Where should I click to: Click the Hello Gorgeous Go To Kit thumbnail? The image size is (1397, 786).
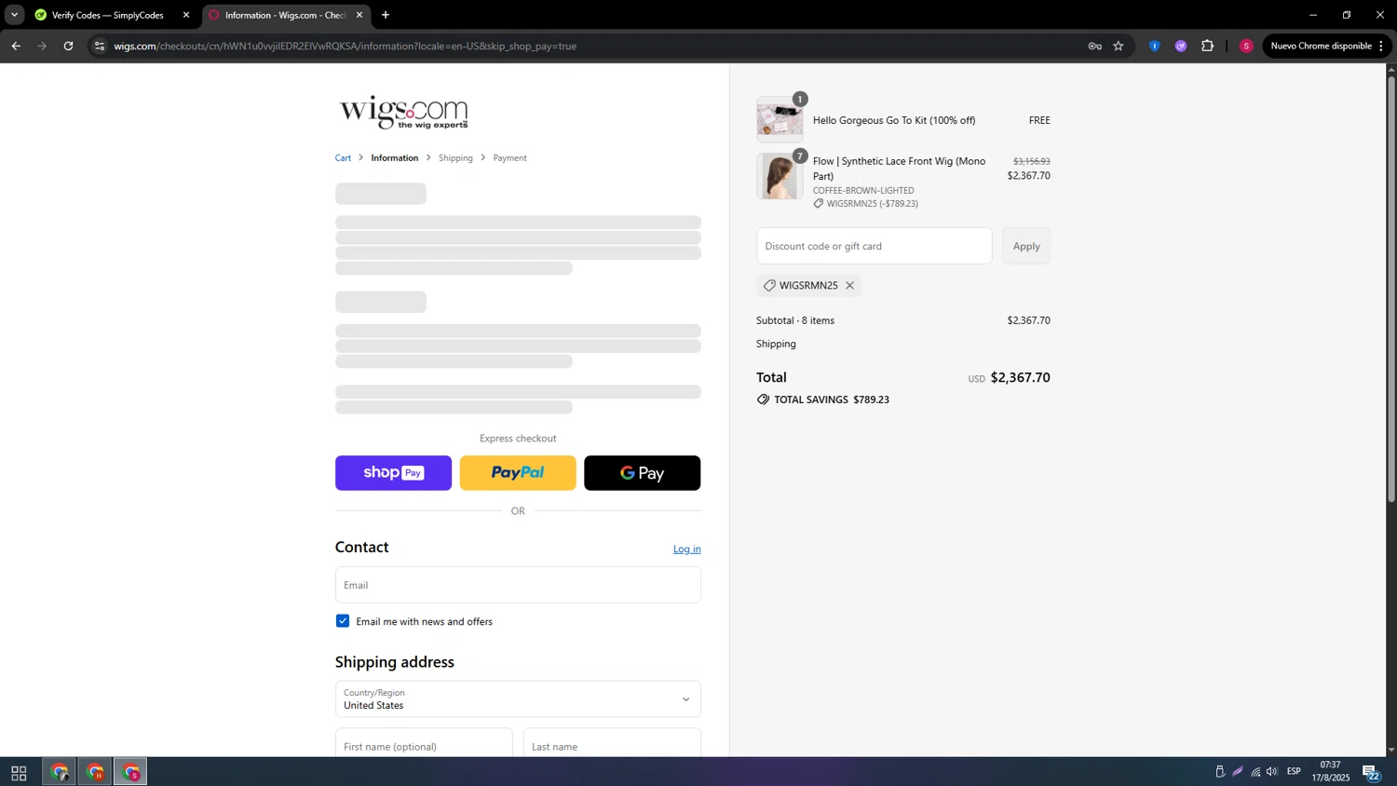point(780,120)
